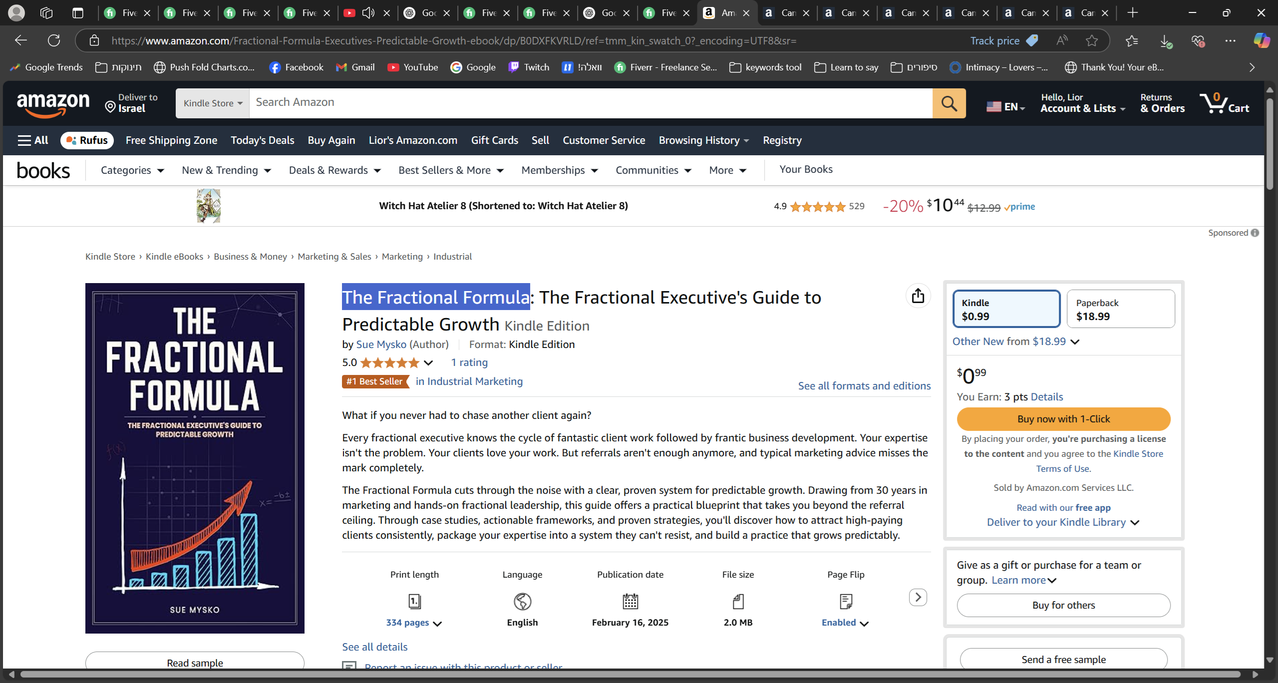Click See all formats and editions
The width and height of the screenshot is (1278, 683).
click(864, 386)
